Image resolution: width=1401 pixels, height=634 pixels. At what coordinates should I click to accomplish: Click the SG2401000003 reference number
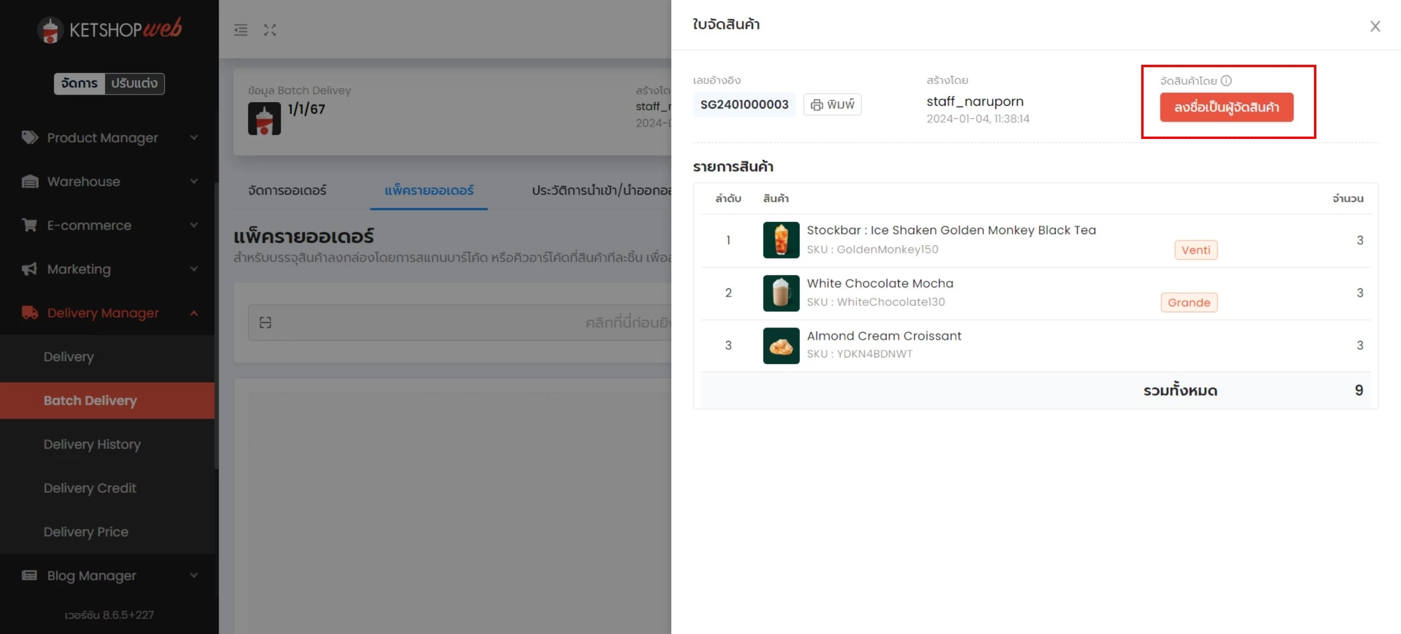(x=744, y=104)
